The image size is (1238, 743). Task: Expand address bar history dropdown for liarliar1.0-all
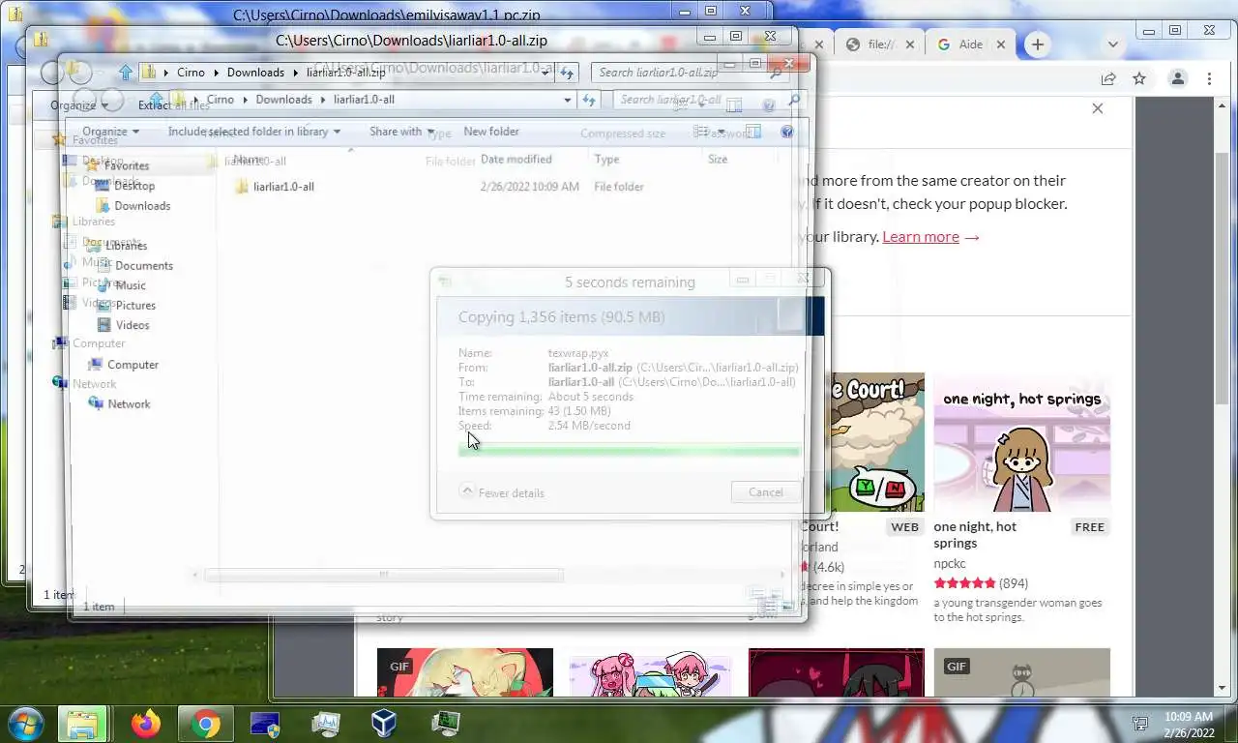pos(568,100)
